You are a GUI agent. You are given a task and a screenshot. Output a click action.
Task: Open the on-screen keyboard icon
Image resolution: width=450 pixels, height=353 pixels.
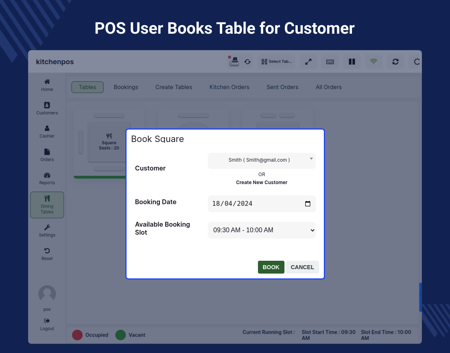[x=330, y=62]
